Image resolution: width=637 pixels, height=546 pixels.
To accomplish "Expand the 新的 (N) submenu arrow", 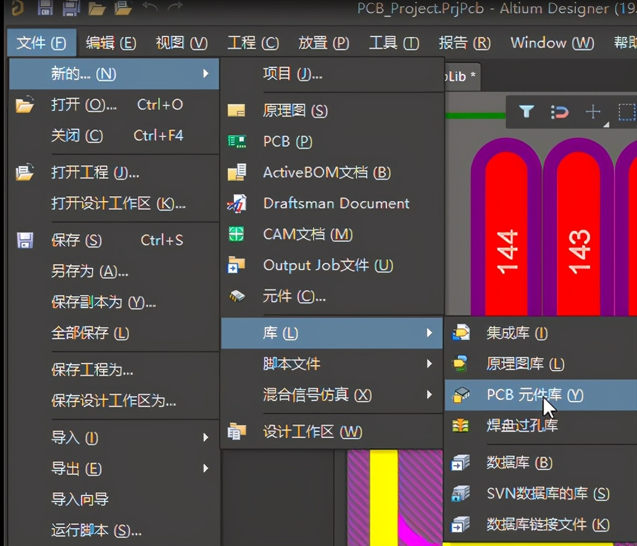I will [x=206, y=73].
